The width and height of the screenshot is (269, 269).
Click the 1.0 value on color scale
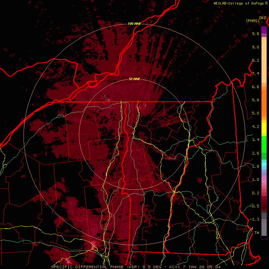tap(256, 180)
